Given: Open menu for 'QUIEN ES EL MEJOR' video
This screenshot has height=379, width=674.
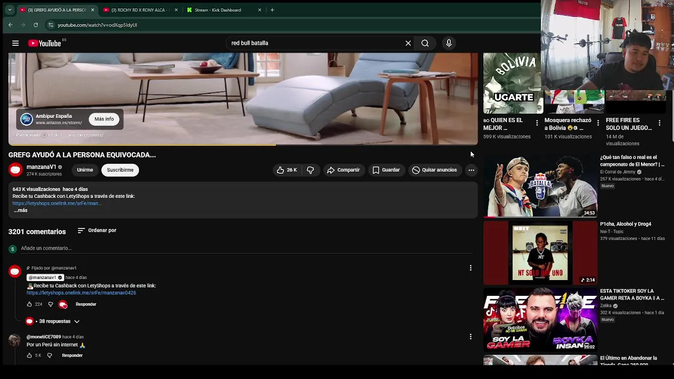Looking at the screenshot, I should click(x=537, y=123).
